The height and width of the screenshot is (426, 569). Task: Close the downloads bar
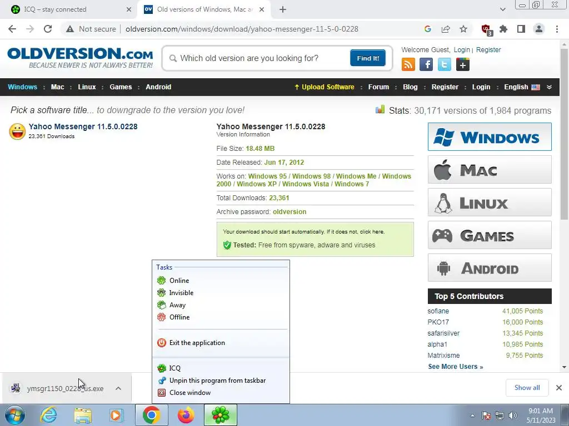pyautogui.click(x=559, y=388)
